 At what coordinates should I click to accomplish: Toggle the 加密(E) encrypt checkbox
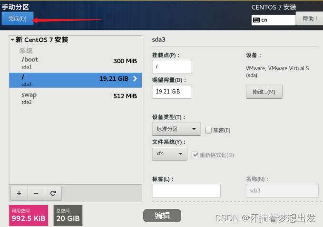pyautogui.click(x=208, y=130)
